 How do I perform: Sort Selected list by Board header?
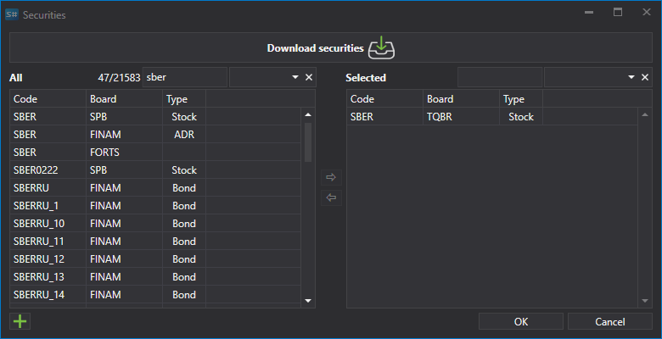point(462,98)
